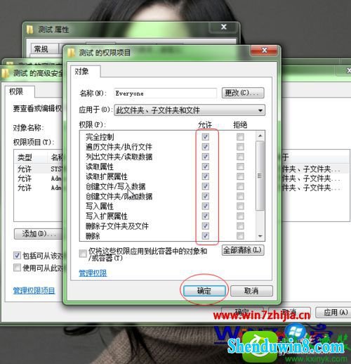
Task: Check Deny for 删除子文件夹及文件
Action: [x=240, y=226]
